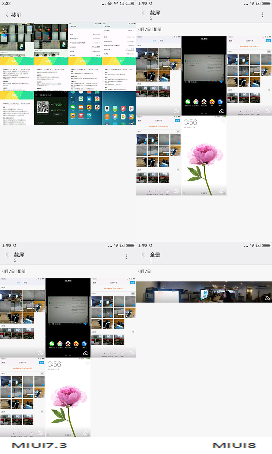Tap cloud icon on lower-left share-sheet thumbnail
Screen dimensions: 272x454
pyautogui.click(x=85, y=353)
